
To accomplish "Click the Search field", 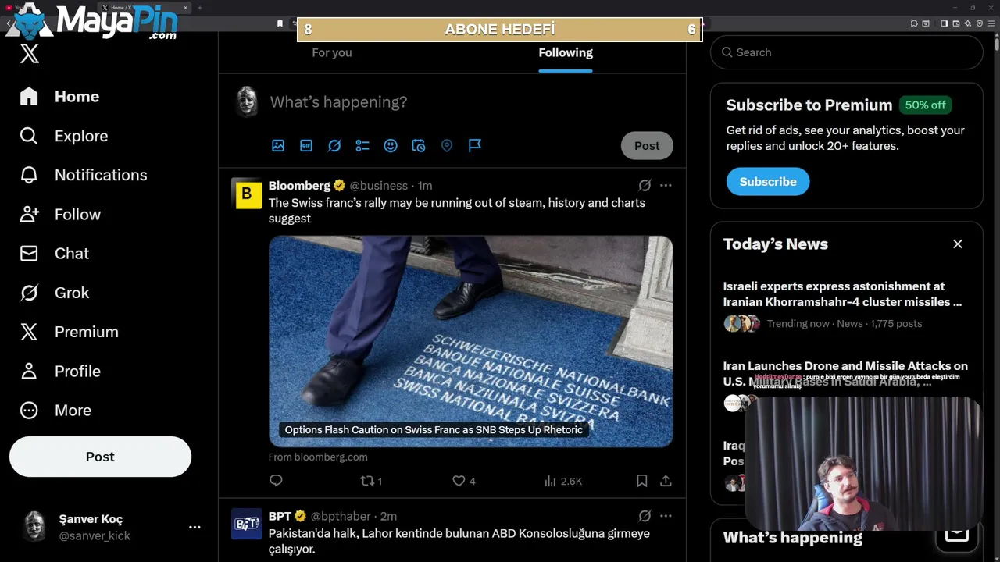I will point(846,52).
